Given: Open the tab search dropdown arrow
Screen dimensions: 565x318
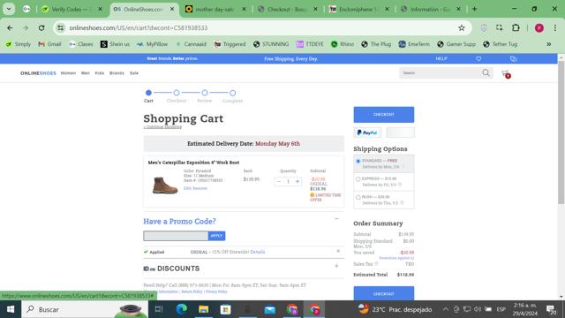Looking at the screenshot, I should [x=9, y=9].
